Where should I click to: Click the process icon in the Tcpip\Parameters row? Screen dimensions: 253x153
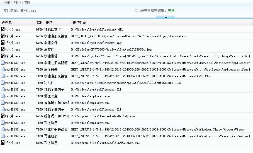coord(3,36)
